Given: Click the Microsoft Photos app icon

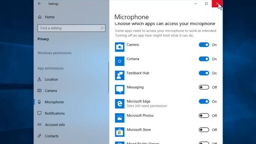Looking at the screenshot, I should pos(120,118).
